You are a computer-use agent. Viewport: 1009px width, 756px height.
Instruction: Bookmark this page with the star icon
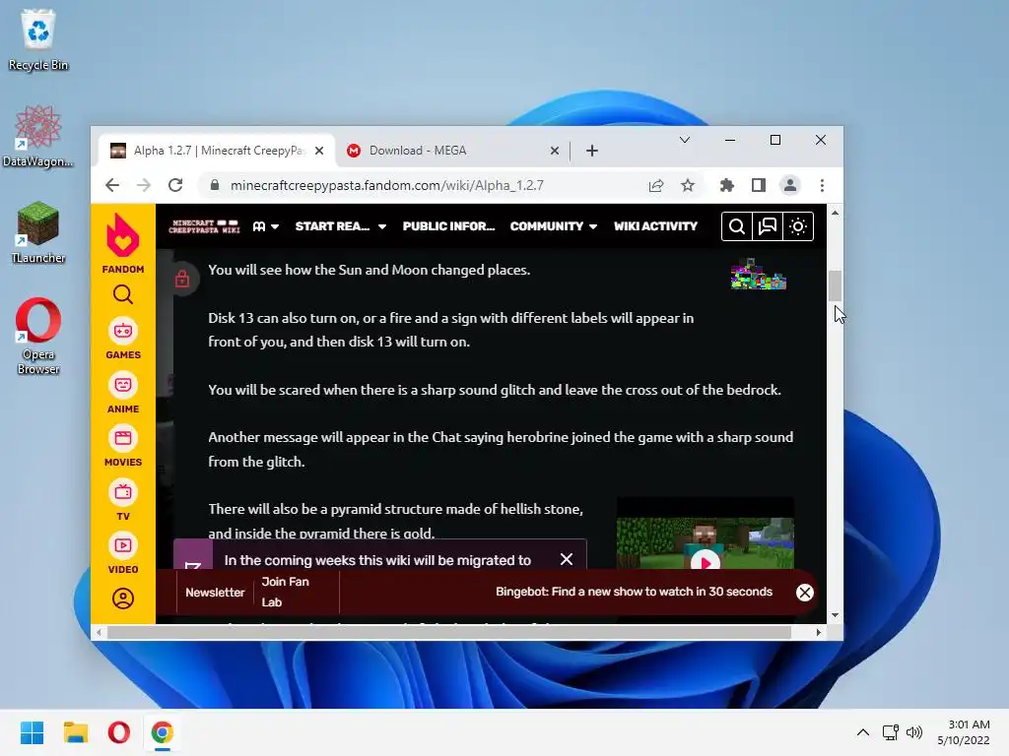coord(687,186)
